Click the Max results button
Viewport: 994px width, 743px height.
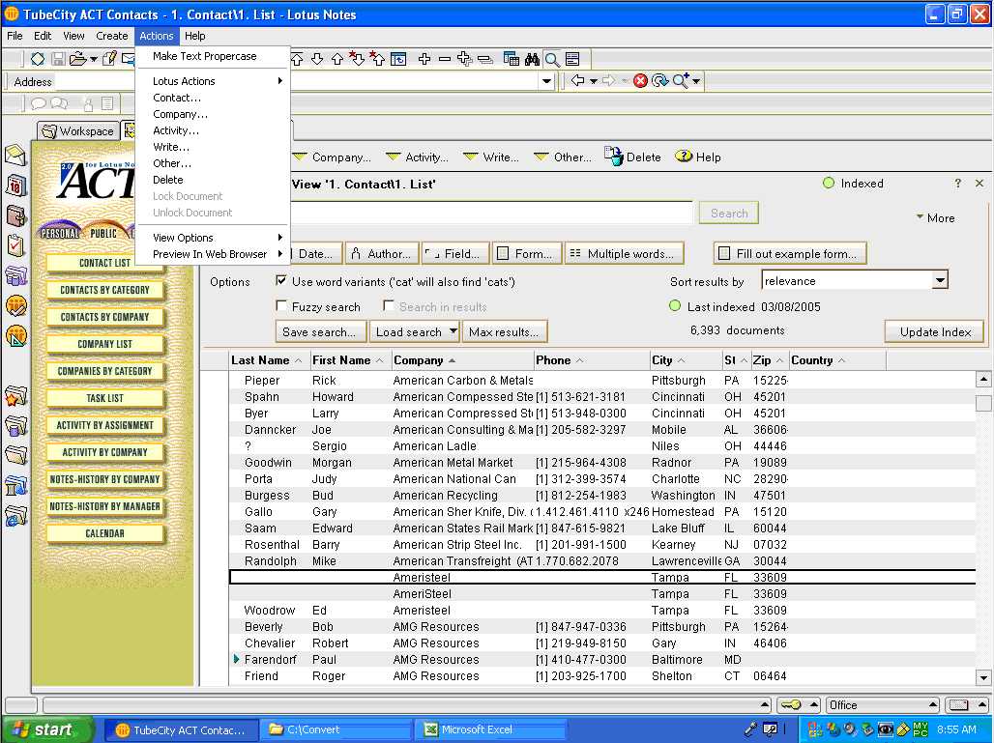coord(505,331)
